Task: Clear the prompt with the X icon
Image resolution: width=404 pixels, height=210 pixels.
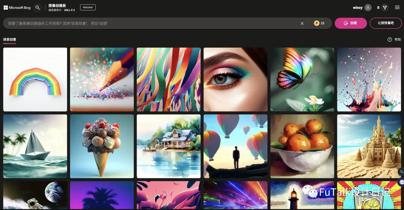Action: [x=302, y=24]
